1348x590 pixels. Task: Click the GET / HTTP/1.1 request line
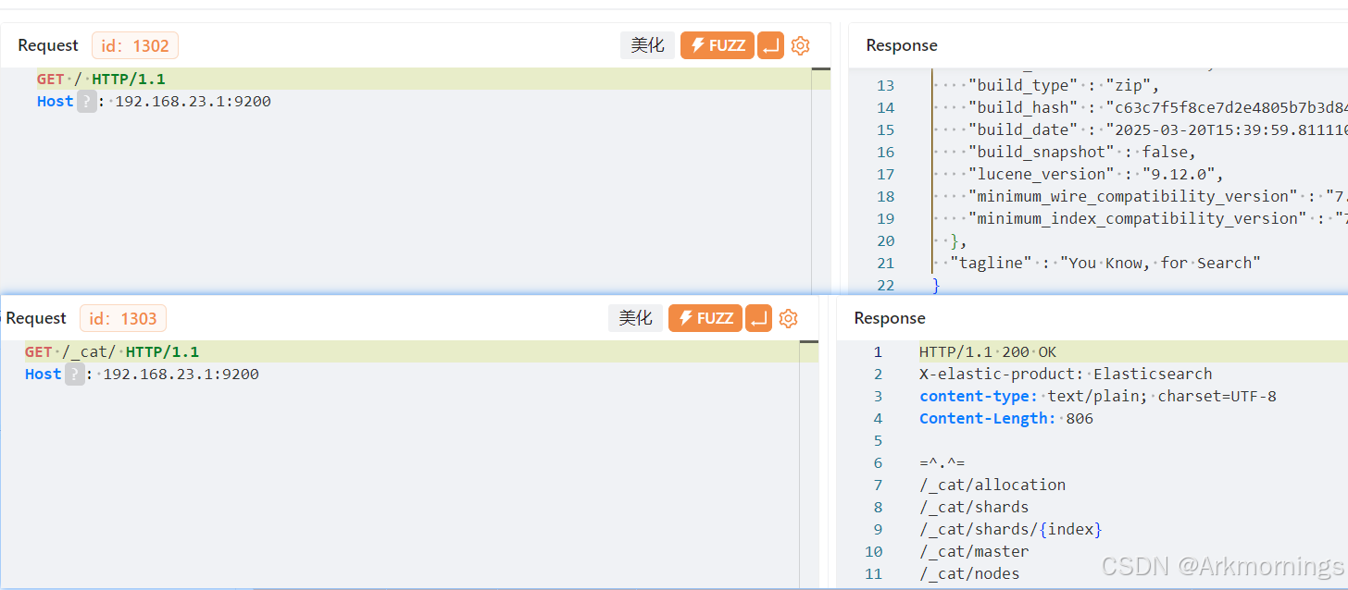tap(101, 80)
